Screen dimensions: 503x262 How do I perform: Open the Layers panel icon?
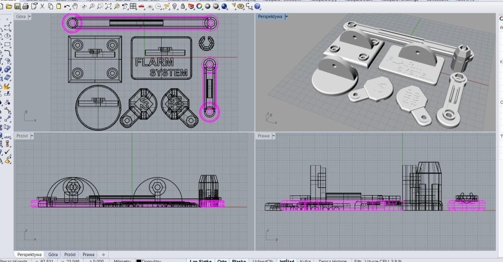(191, 6)
